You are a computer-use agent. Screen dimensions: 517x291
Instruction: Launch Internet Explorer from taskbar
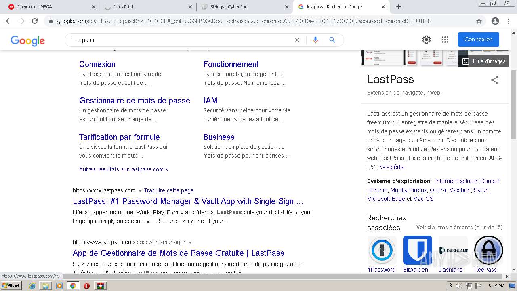[32, 286]
